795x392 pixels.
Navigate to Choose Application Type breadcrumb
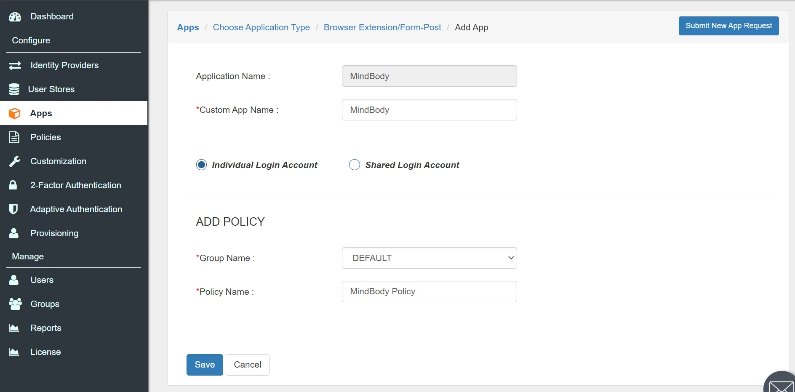[x=261, y=27]
